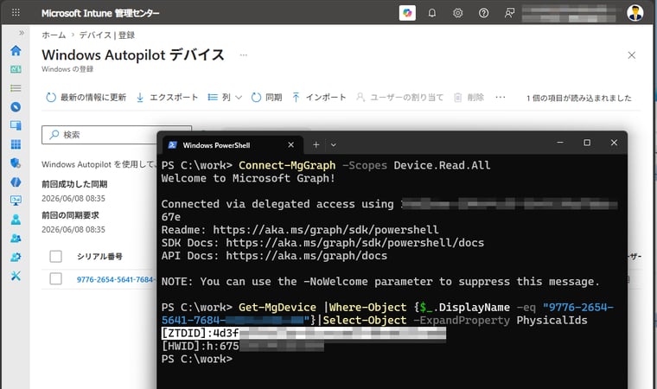Toggle checkbox for device 9776-2654-5641-7684

click(55, 278)
